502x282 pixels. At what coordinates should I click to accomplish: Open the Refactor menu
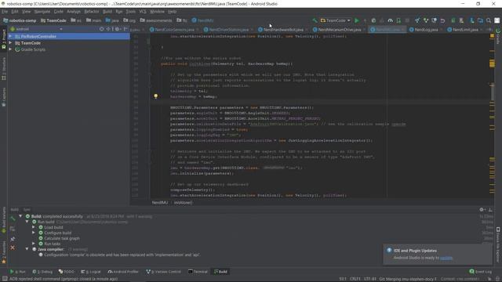tap(92, 12)
